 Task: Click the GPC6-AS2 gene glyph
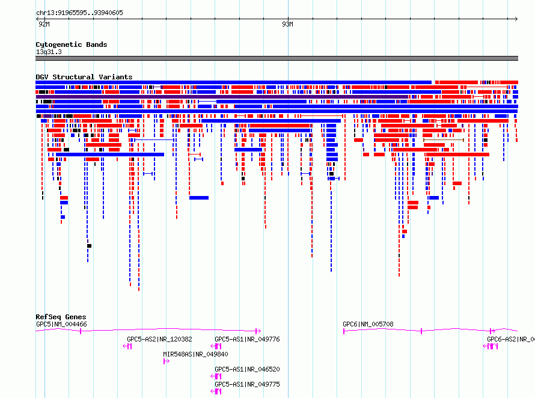pos(491,346)
